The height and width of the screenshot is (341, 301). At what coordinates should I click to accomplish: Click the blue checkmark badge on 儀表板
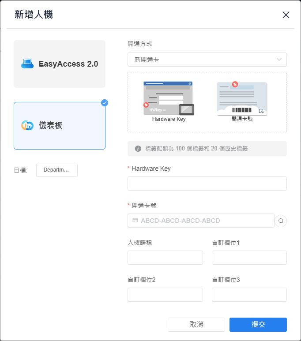click(x=105, y=103)
